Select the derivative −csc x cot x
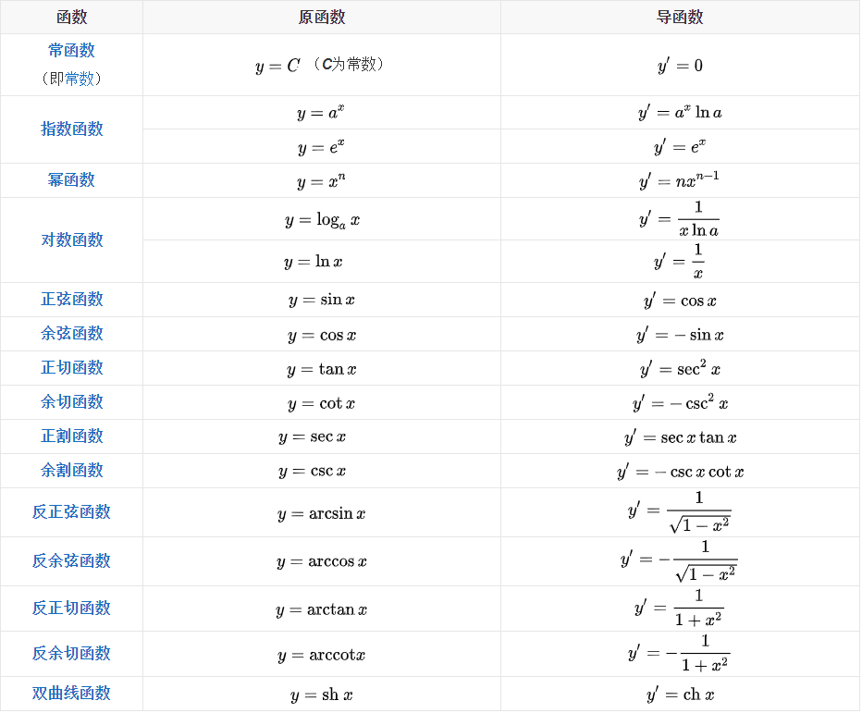862x713 pixels. pos(680,473)
